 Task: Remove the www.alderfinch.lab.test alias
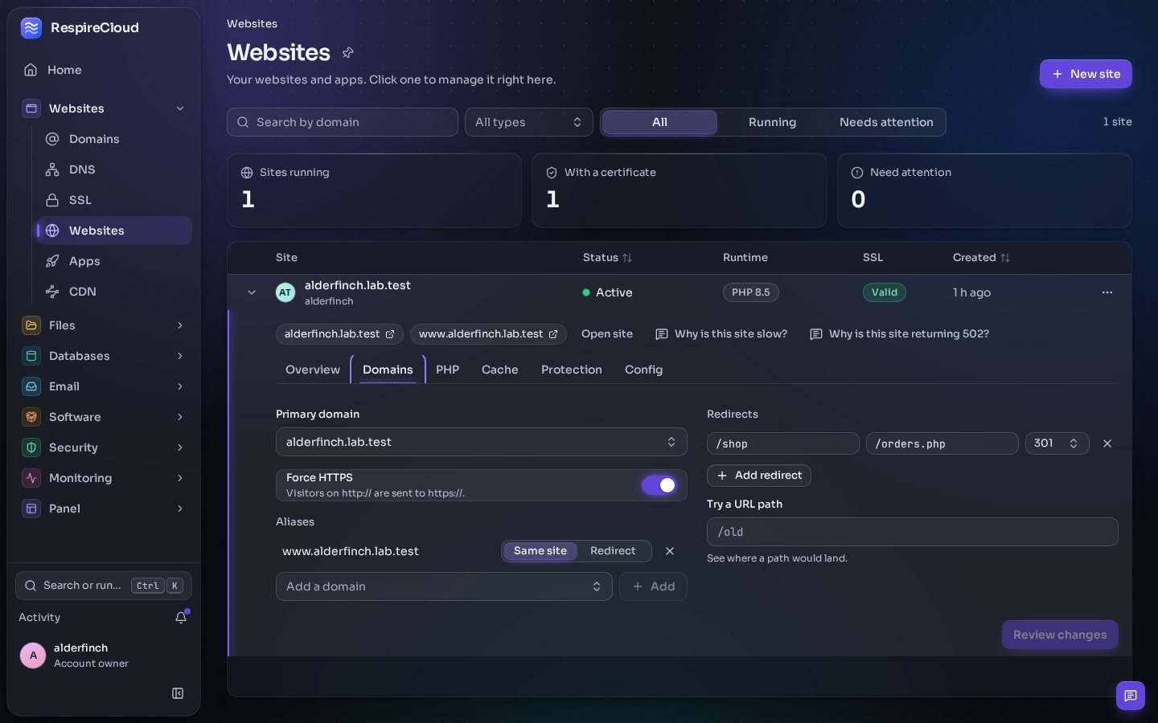click(670, 551)
